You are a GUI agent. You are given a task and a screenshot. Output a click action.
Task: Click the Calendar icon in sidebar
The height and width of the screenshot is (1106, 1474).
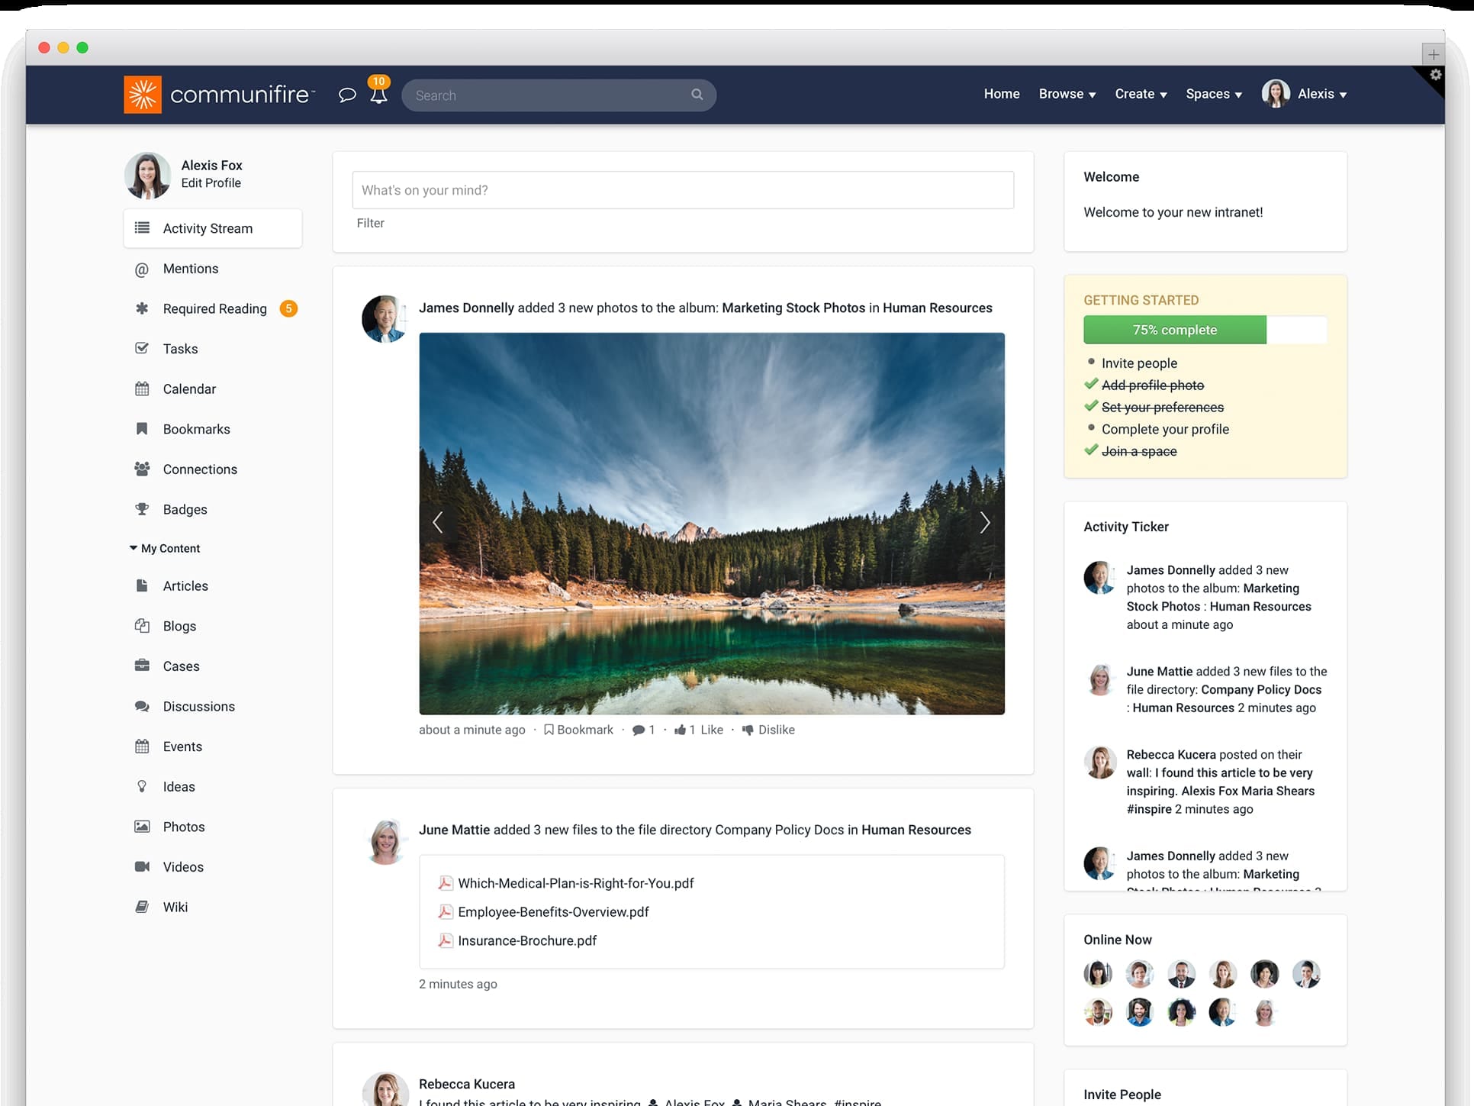click(x=142, y=389)
